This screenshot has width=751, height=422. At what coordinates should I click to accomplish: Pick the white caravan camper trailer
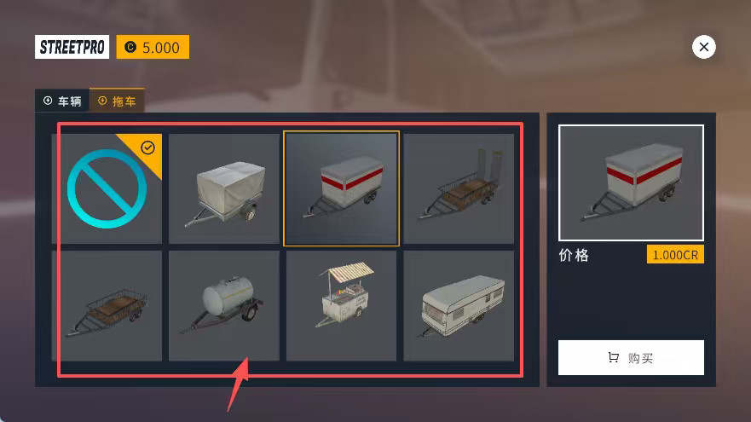459,305
